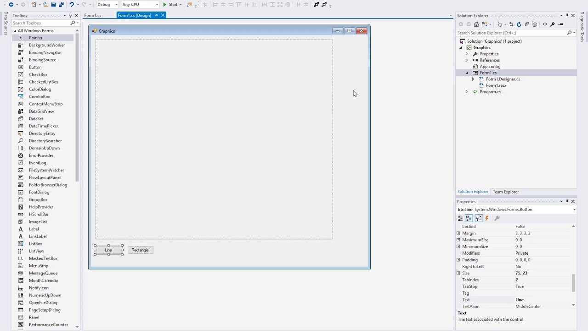This screenshot has height=331, width=588.
Task: Toggle auto-hide pin on Solution Explorer
Action: tap(567, 16)
